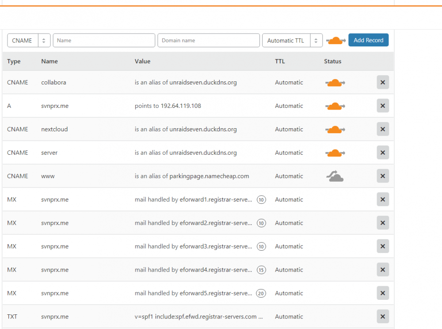Click the Name column header
This screenshot has height=329, width=442.
(50, 61)
